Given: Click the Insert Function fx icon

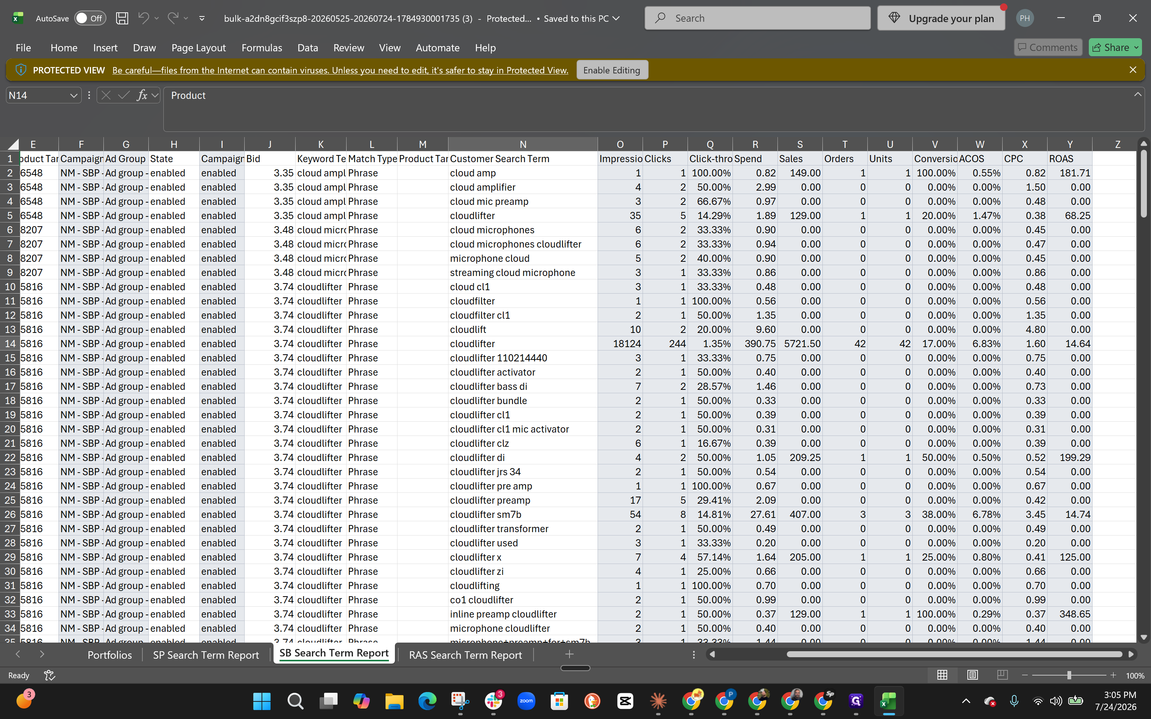Looking at the screenshot, I should point(142,95).
